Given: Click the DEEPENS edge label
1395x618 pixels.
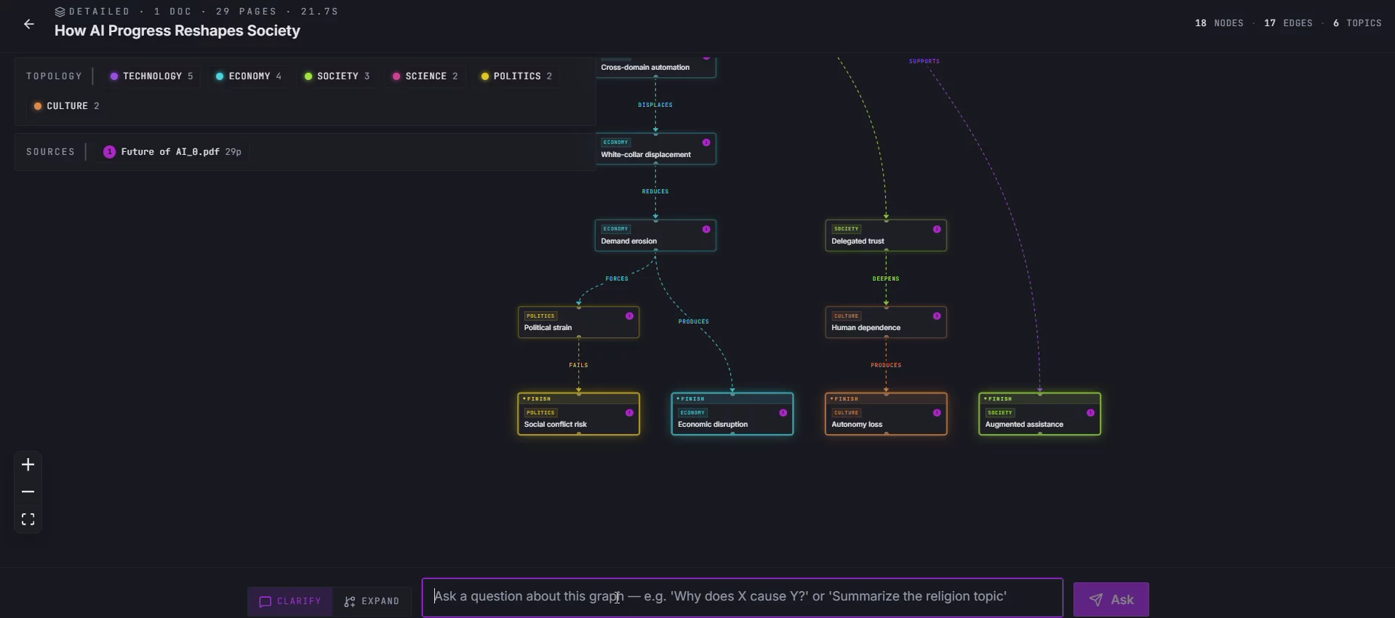Looking at the screenshot, I should 886,278.
